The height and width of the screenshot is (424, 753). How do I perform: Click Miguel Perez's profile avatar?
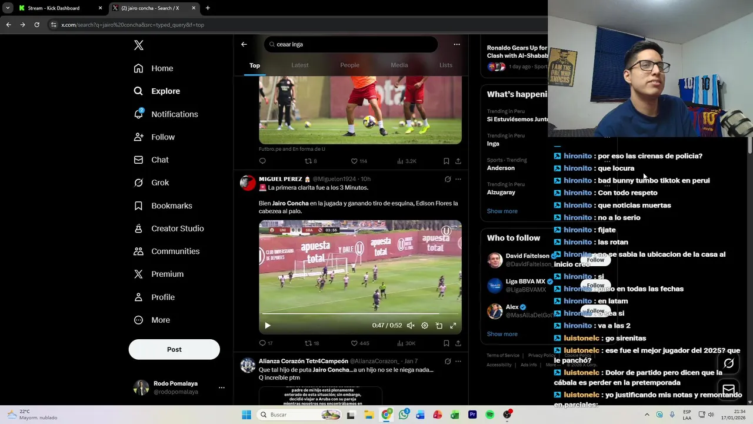click(x=248, y=183)
